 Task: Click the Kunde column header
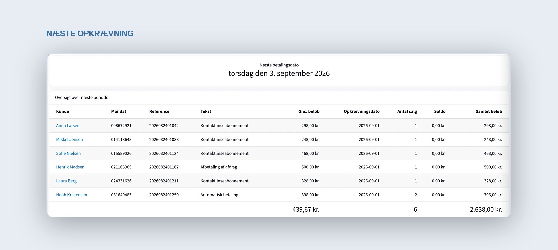coord(62,111)
